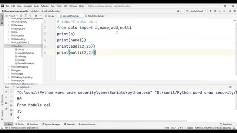This screenshot has width=237, height=133.
Task: Expand the django_pro folder
Action: [9, 29]
